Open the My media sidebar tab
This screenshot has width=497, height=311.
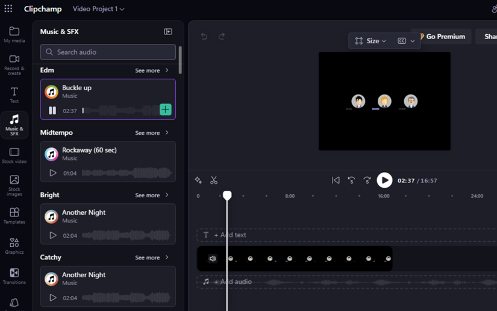pos(14,34)
